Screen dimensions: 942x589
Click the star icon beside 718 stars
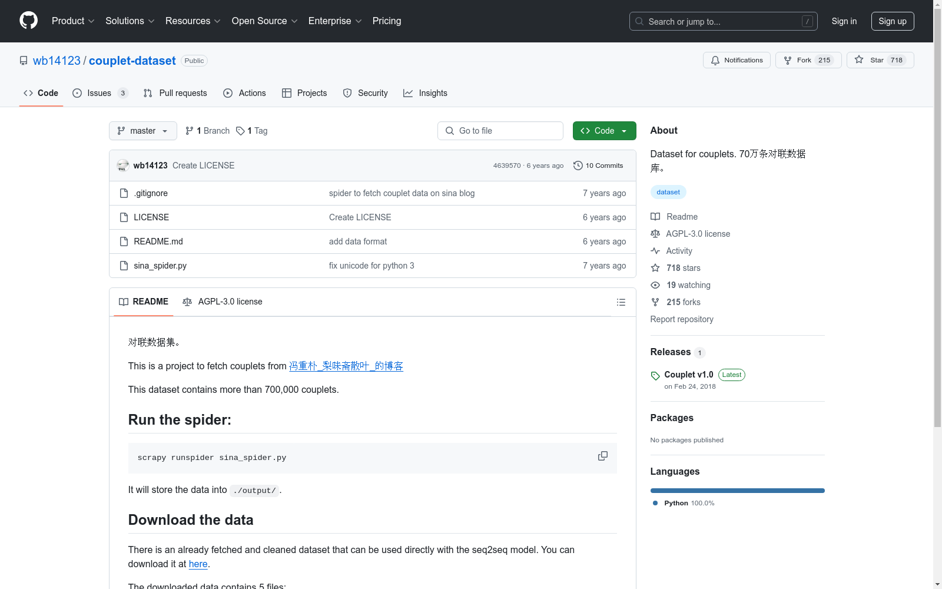655,268
